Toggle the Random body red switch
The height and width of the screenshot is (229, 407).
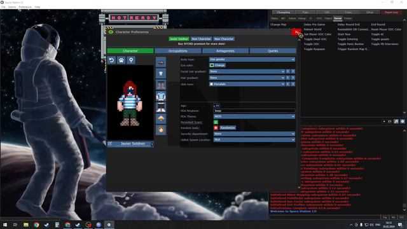pos(216,128)
